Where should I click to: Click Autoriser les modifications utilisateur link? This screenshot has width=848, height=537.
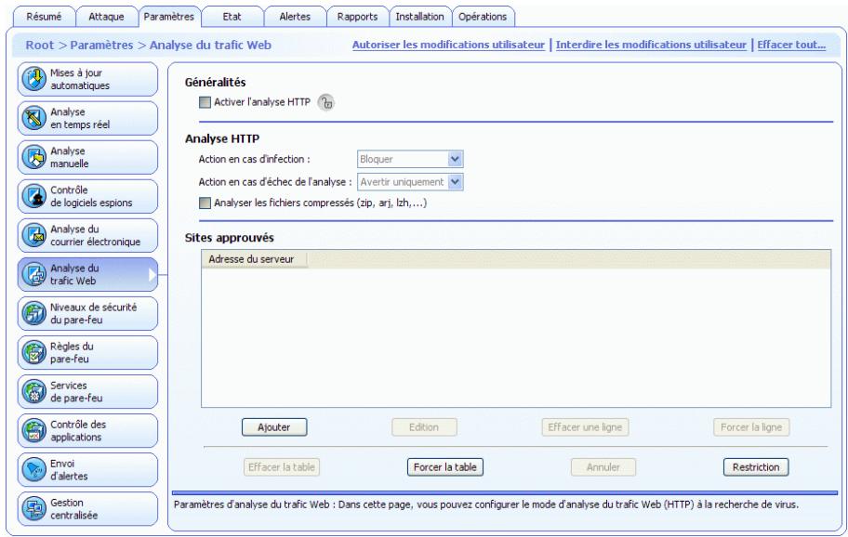tap(448, 45)
